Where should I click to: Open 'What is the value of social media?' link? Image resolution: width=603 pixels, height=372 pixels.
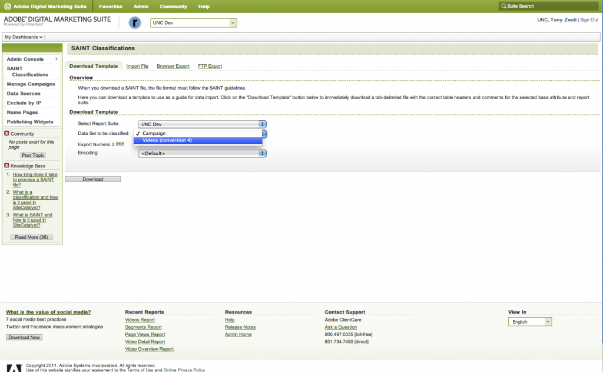point(48,312)
